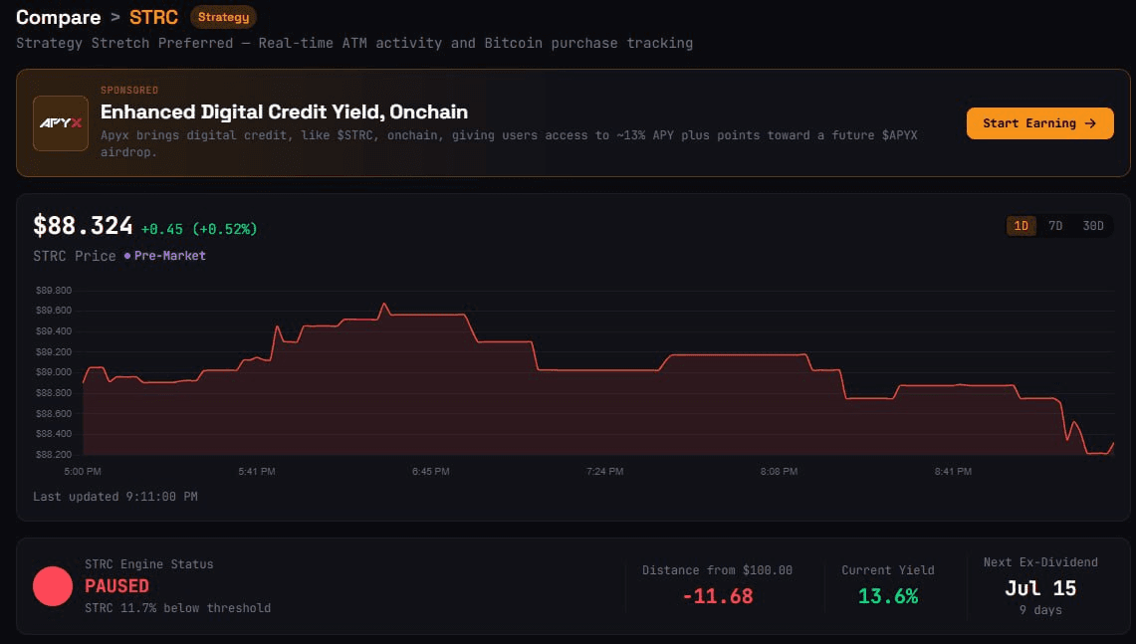Screen dimensions: 1136x644
Task: Click the Start Earning button
Action: coord(1039,123)
